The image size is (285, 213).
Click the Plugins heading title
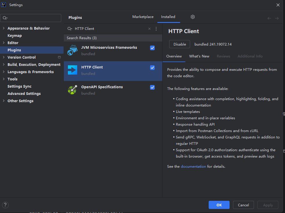click(75, 17)
